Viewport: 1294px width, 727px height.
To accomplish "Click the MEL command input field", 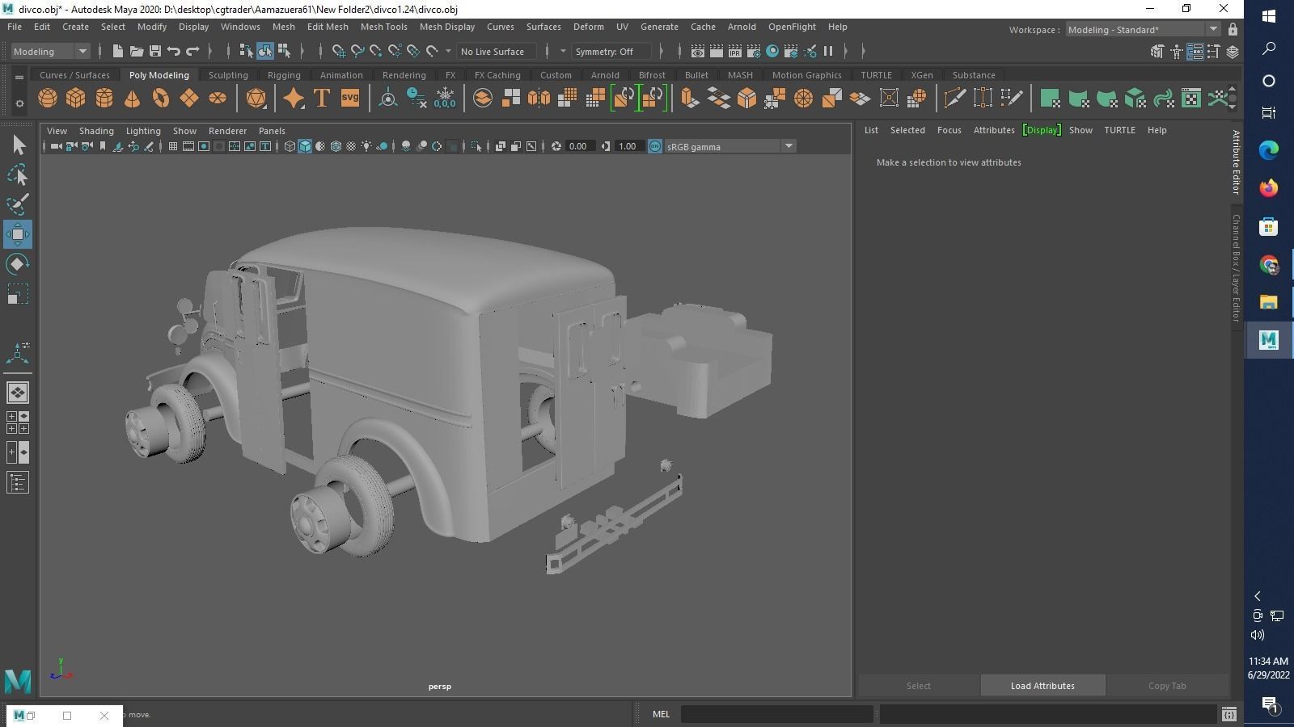I will point(777,714).
